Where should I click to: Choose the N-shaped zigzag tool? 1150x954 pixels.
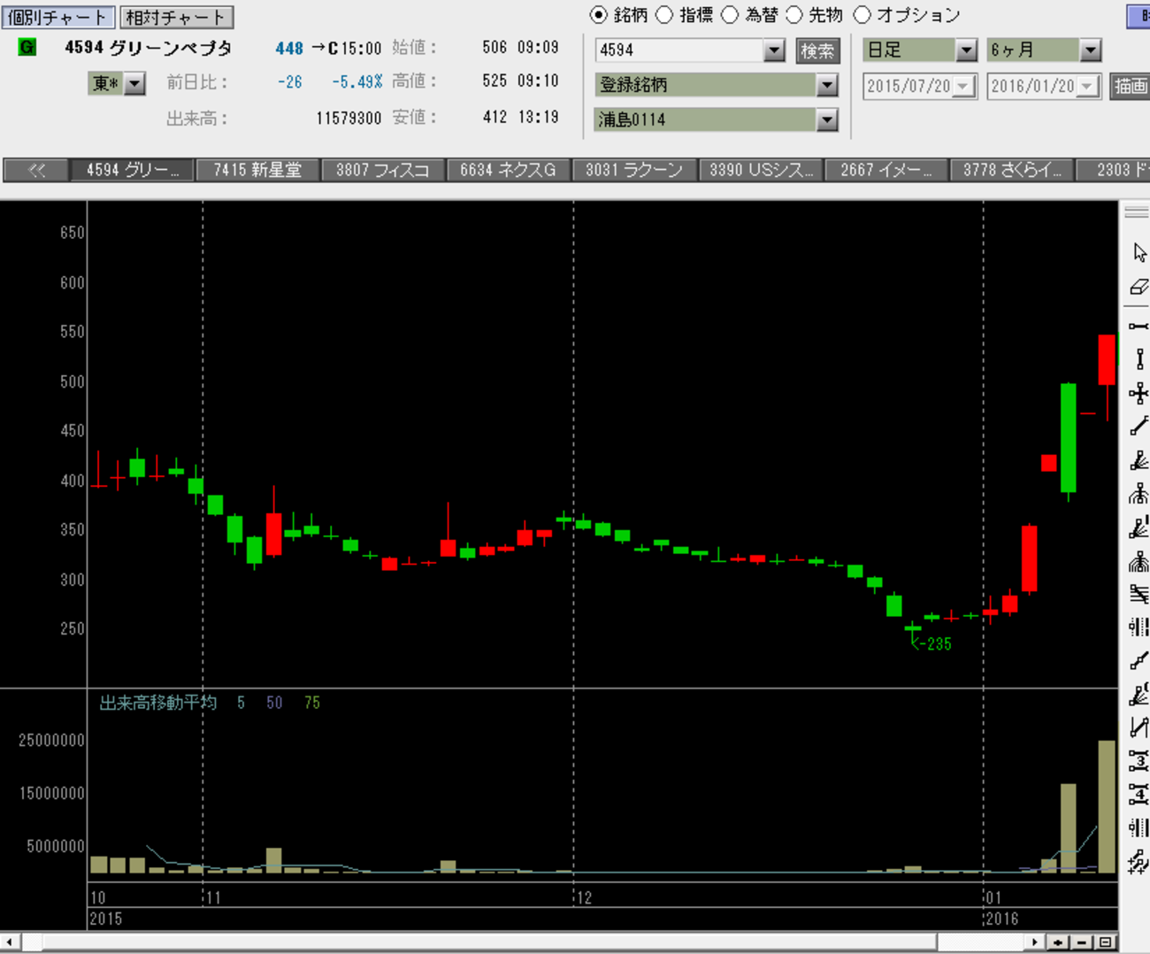pyautogui.click(x=1139, y=727)
